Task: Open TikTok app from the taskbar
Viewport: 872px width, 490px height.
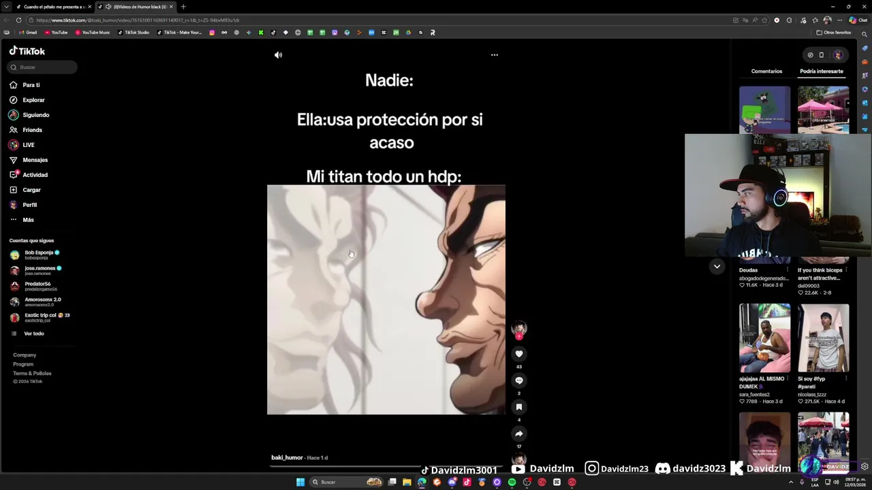Action: tap(467, 483)
